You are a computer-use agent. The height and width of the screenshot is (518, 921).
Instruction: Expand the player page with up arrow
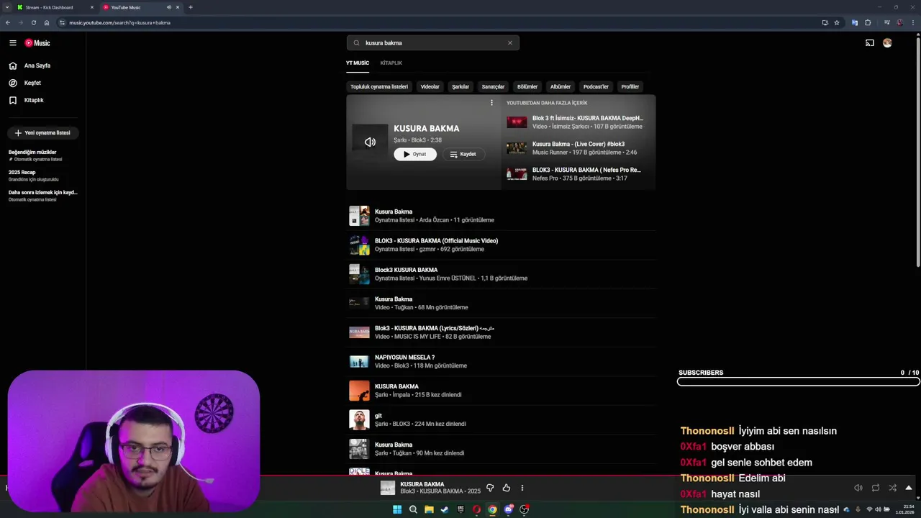909,488
